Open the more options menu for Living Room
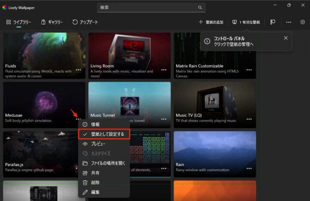This screenshot has width=310, height=201. click(x=164, y=70)
